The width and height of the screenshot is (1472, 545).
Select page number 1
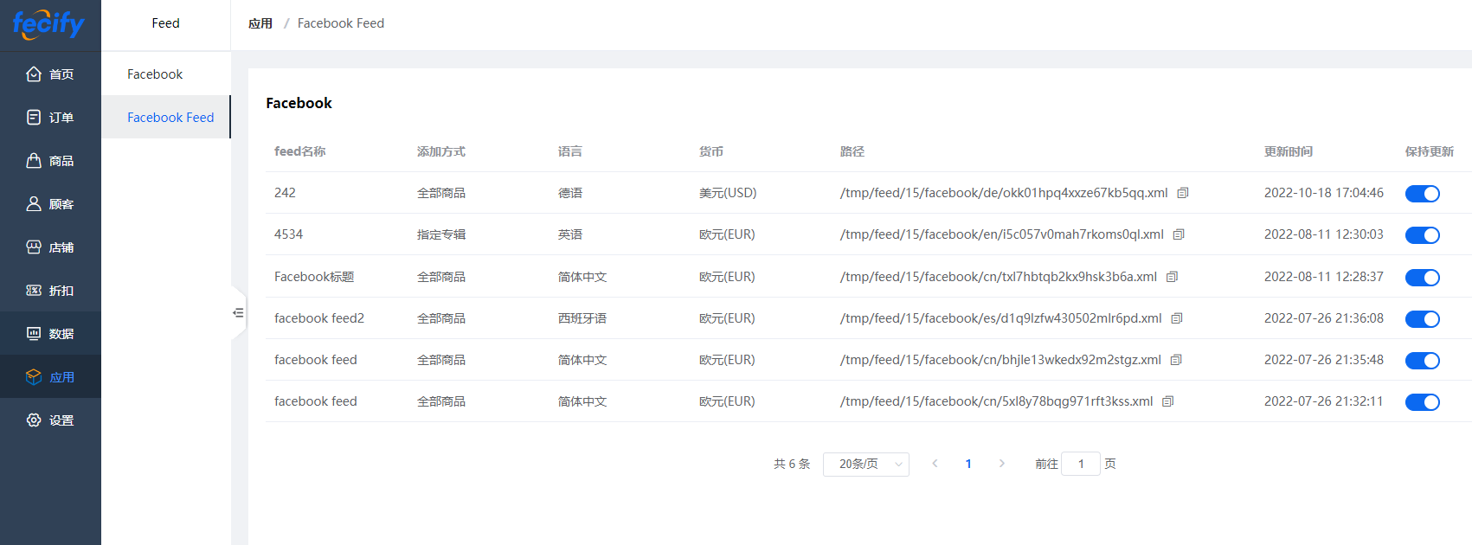[968, 464]
